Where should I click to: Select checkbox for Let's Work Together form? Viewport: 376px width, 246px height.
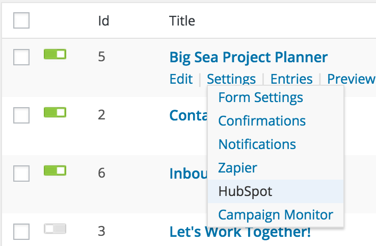[x=21, y=232]
